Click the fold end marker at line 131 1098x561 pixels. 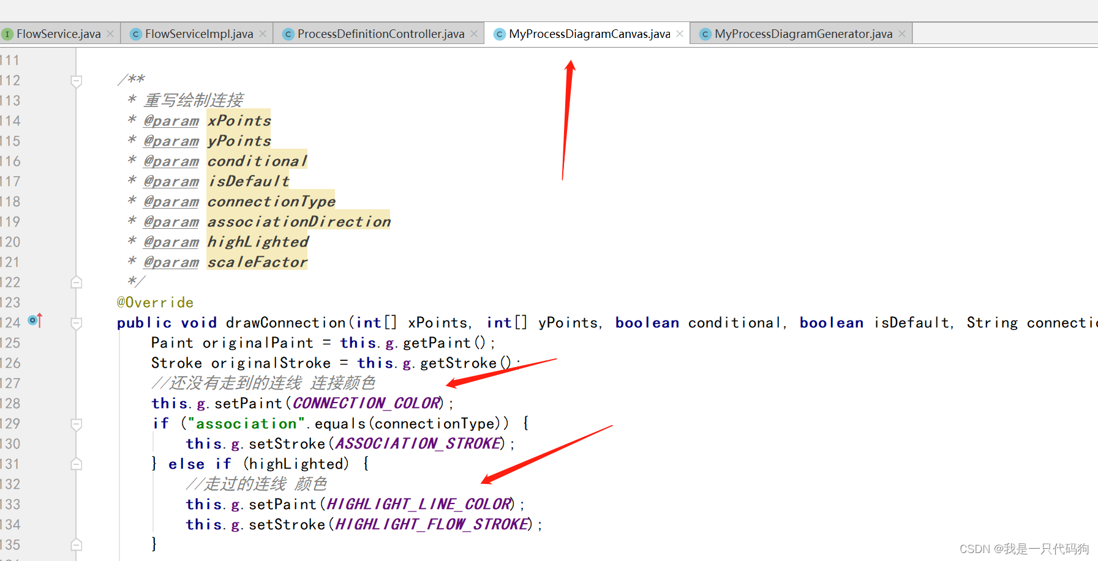click(x=76, y=464)
